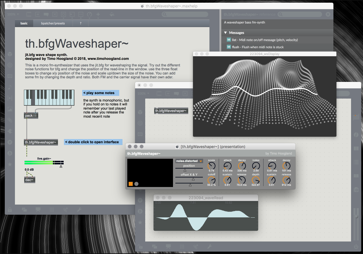The height and width of the screenshot is (254, 363).
Task: Collapse the Messages section in the reference panel
Action: click(226, 33)
